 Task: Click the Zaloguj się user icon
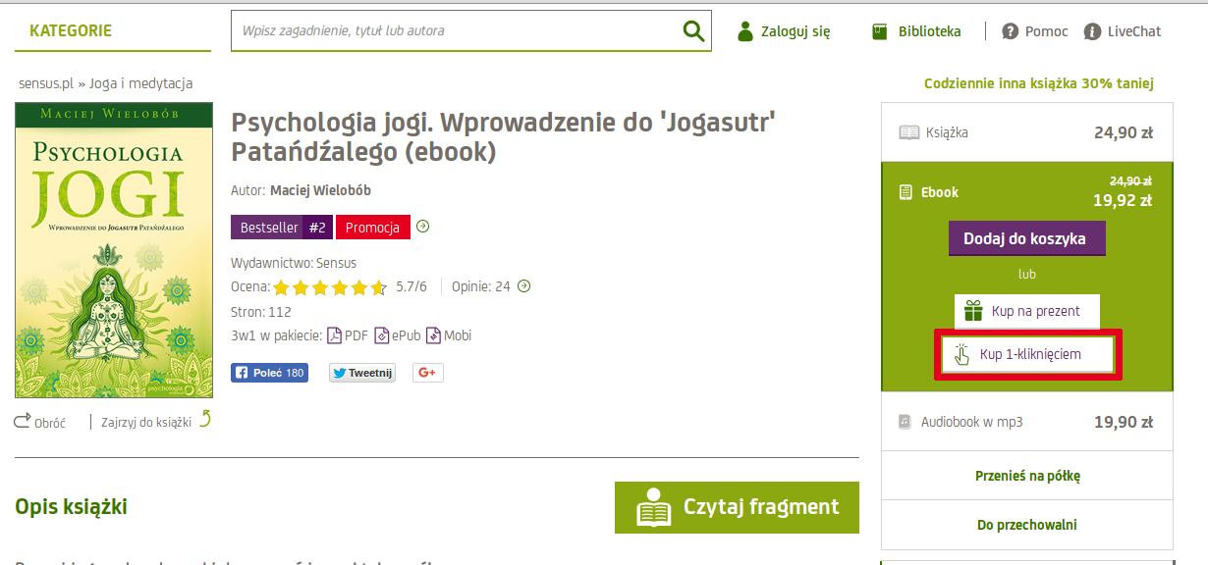coord(745,31)
